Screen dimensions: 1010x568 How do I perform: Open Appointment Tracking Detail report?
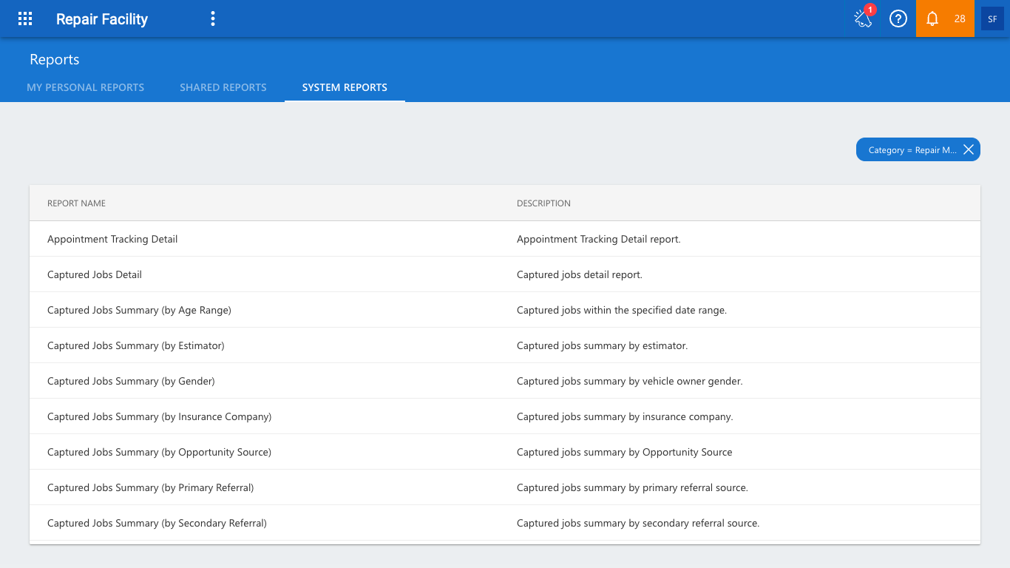tap(112, 239)
